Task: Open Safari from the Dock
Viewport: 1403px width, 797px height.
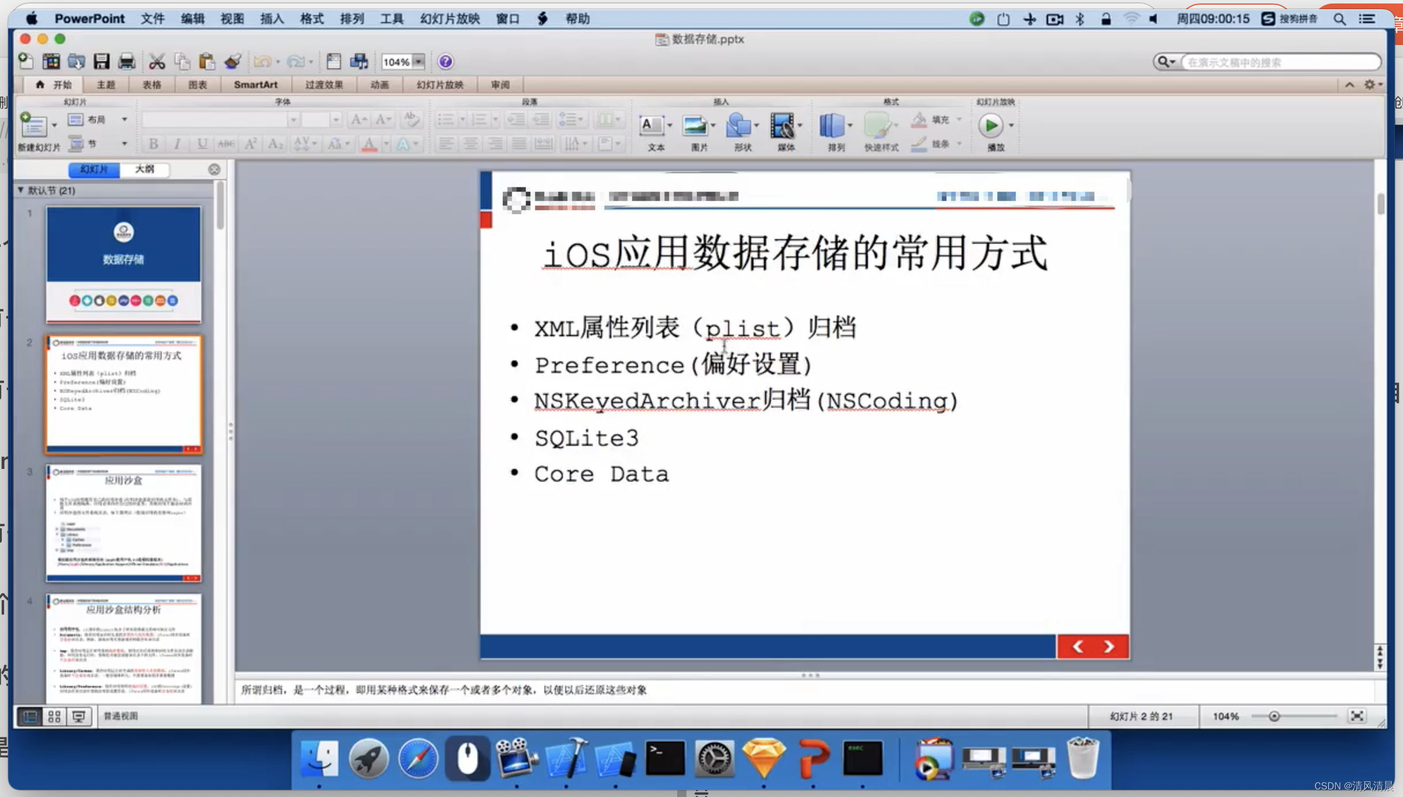Action: 418,758
